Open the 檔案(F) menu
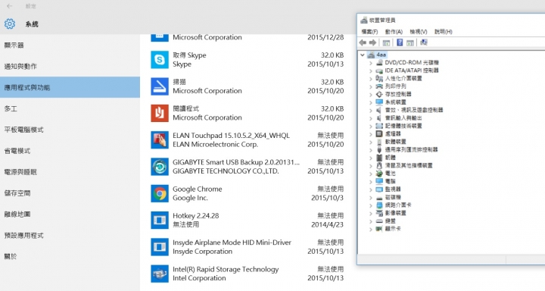Screen dimensions: 545x291 tap(369, 32)
